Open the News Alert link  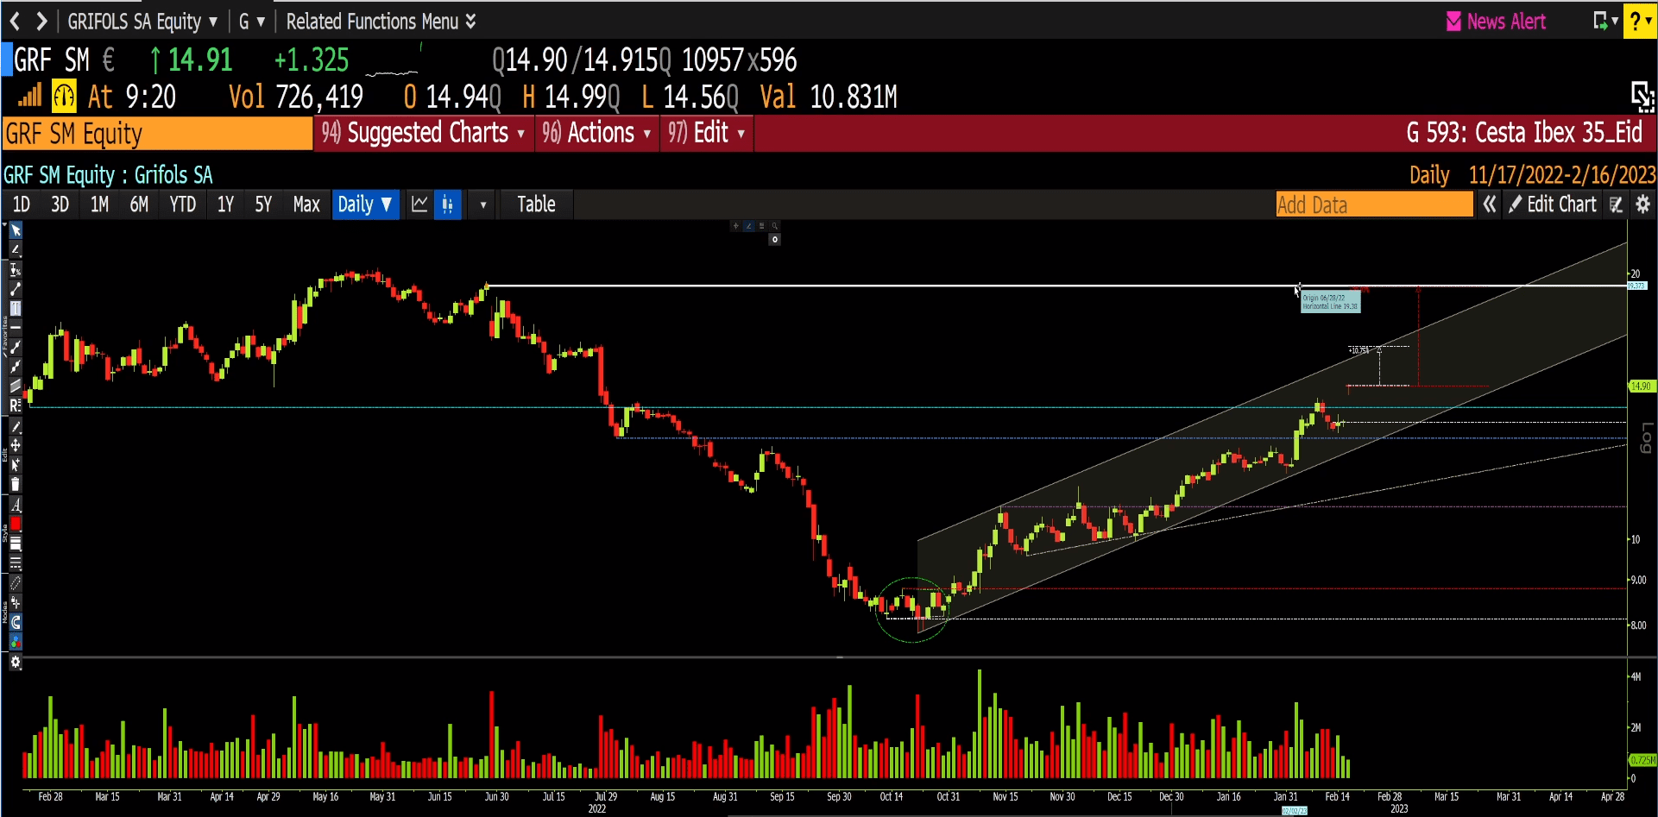click(1497, 22)
